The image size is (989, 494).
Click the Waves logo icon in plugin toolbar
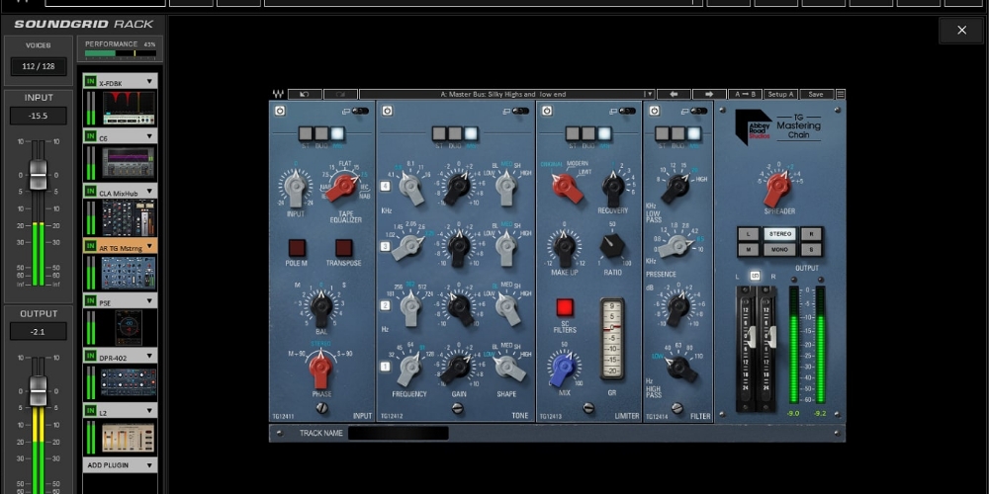pos(278,95)
